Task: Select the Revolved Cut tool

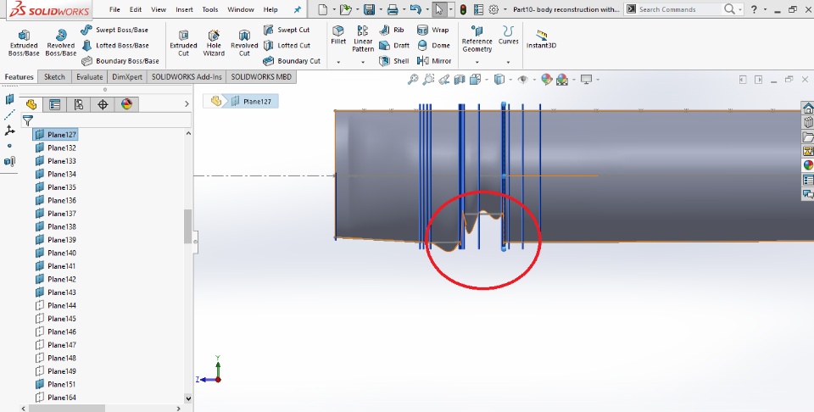Action: 244,42
